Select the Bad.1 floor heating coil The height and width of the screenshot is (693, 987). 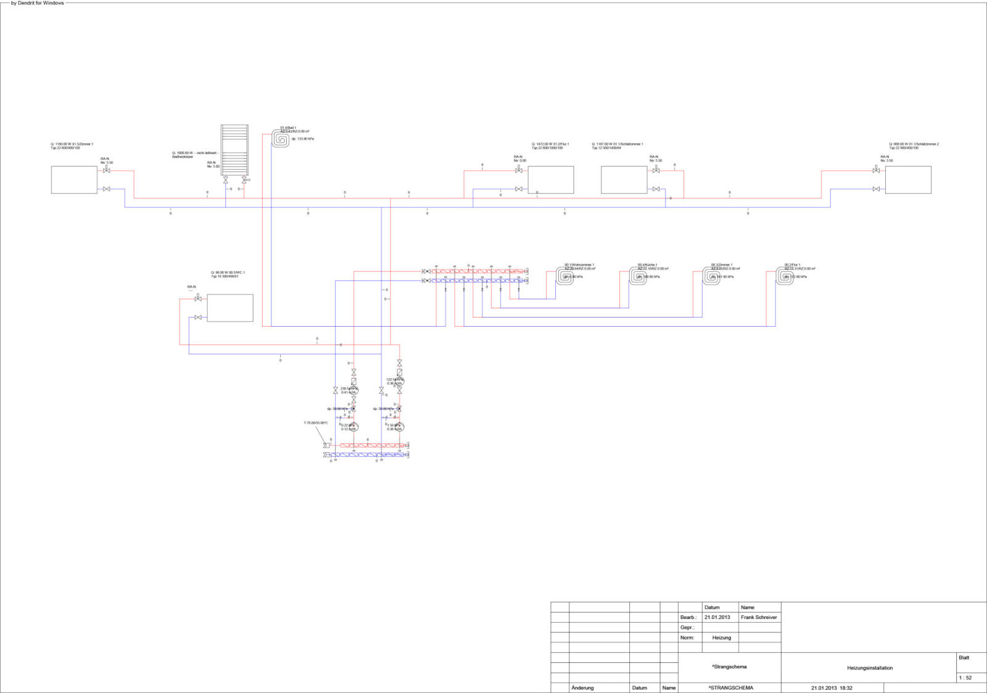pos(281,139)
